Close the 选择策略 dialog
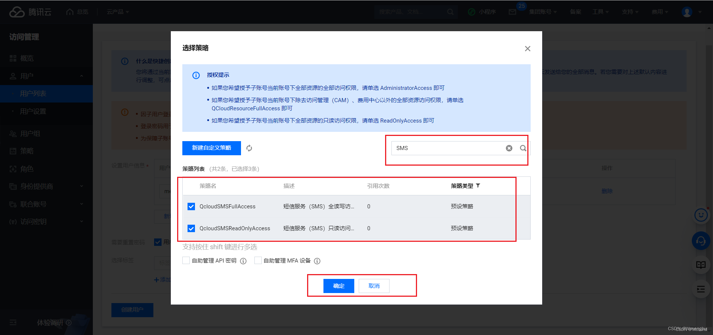 pyautogui.click(x=527, y=49)
